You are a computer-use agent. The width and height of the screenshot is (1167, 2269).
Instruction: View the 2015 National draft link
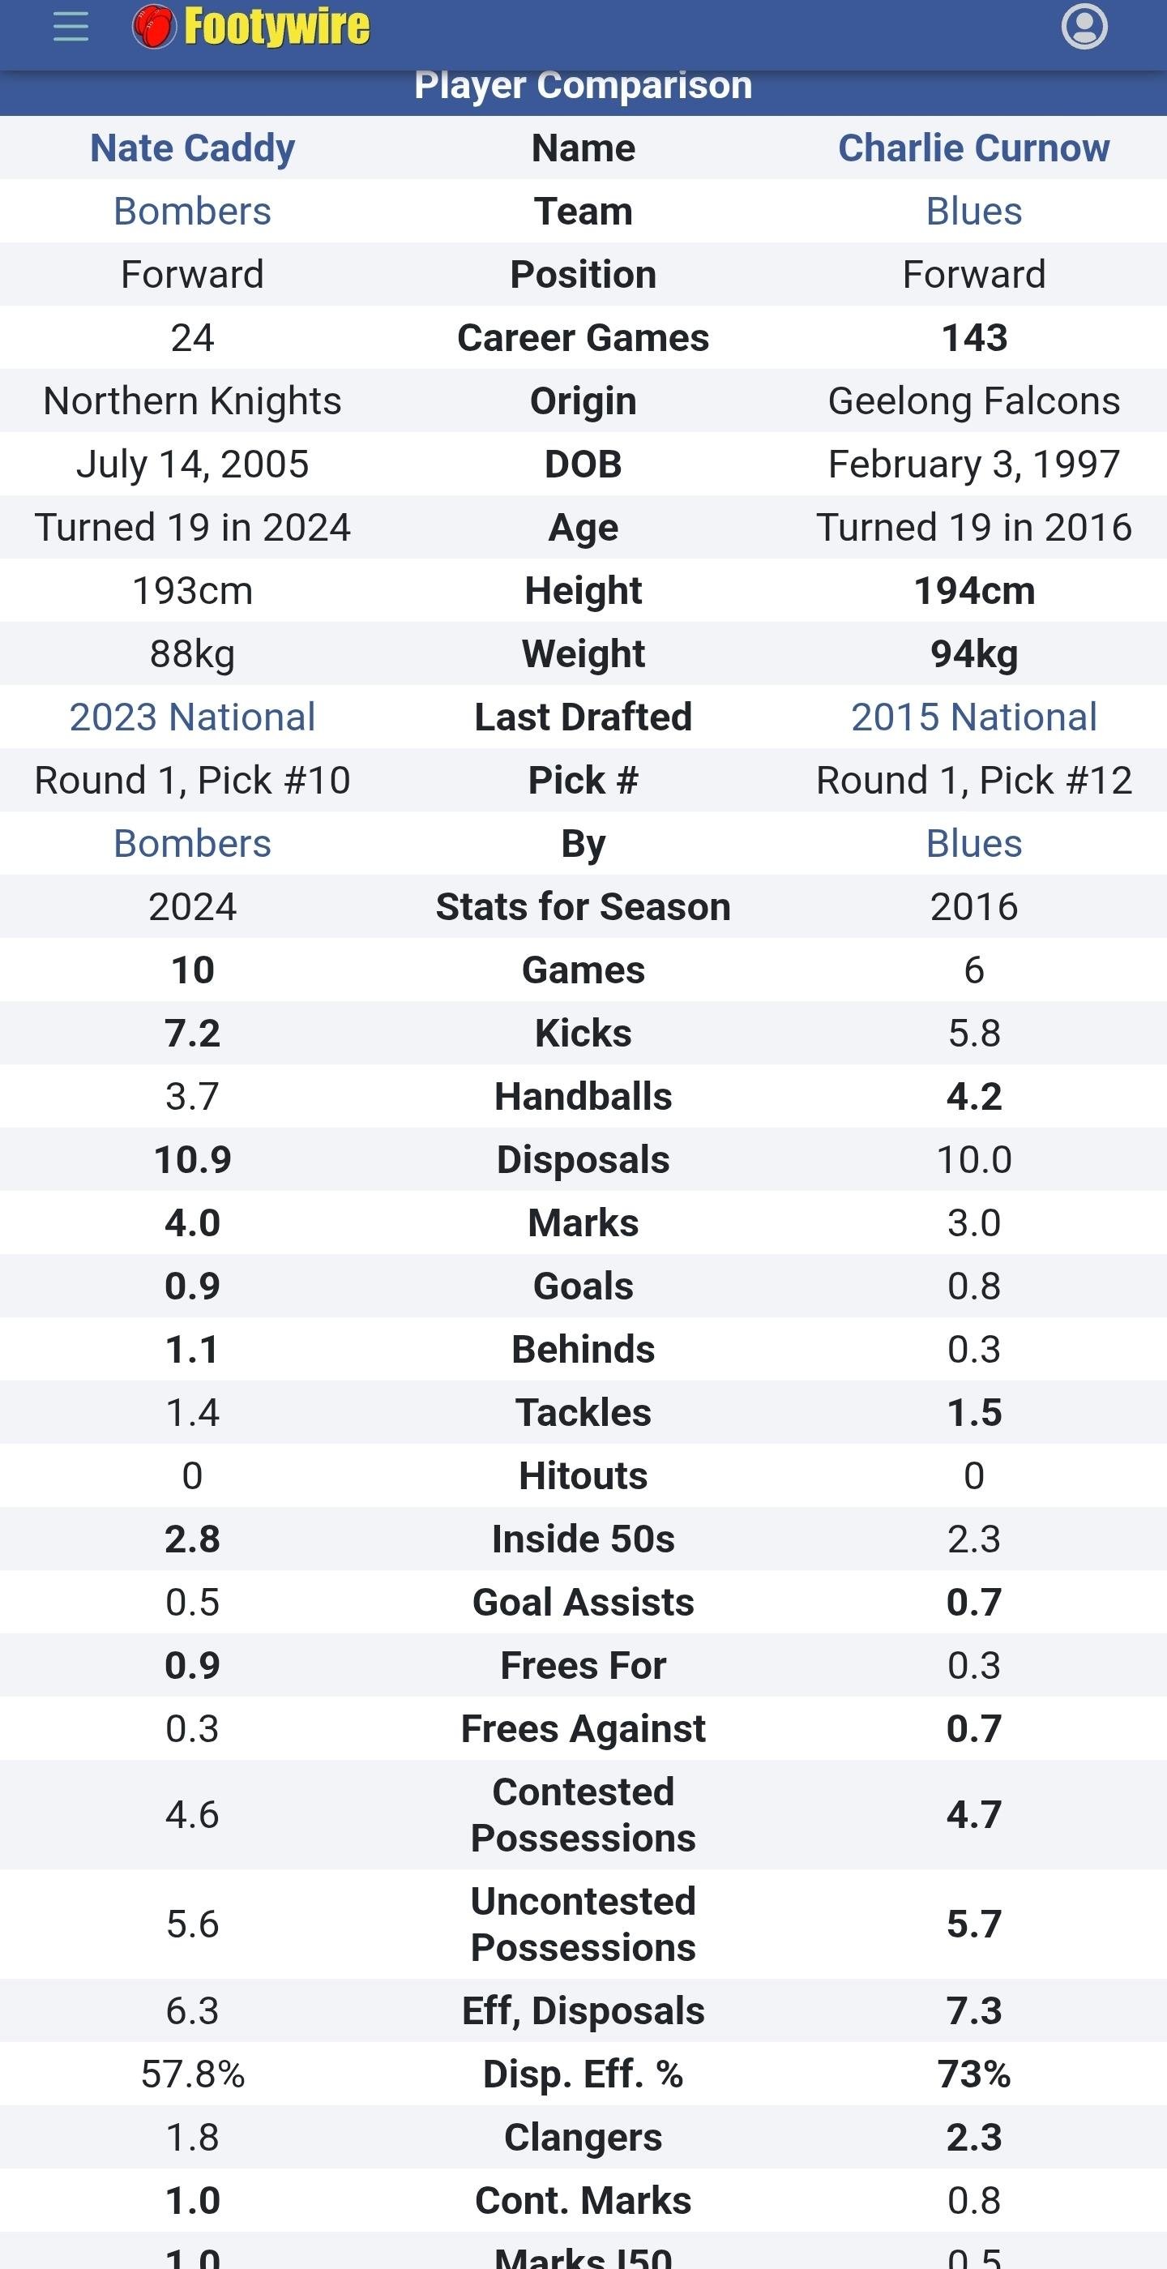(974, 717)
